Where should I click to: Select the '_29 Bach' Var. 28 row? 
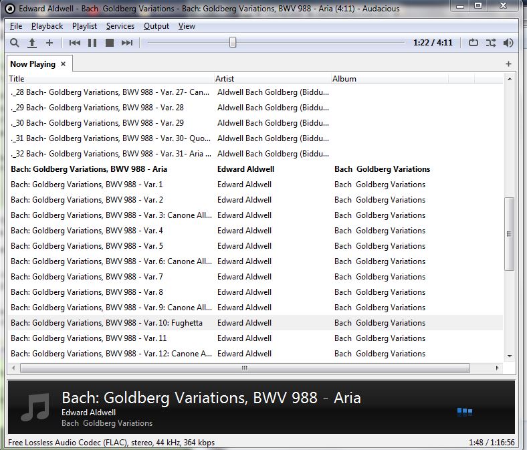[255, 108]
